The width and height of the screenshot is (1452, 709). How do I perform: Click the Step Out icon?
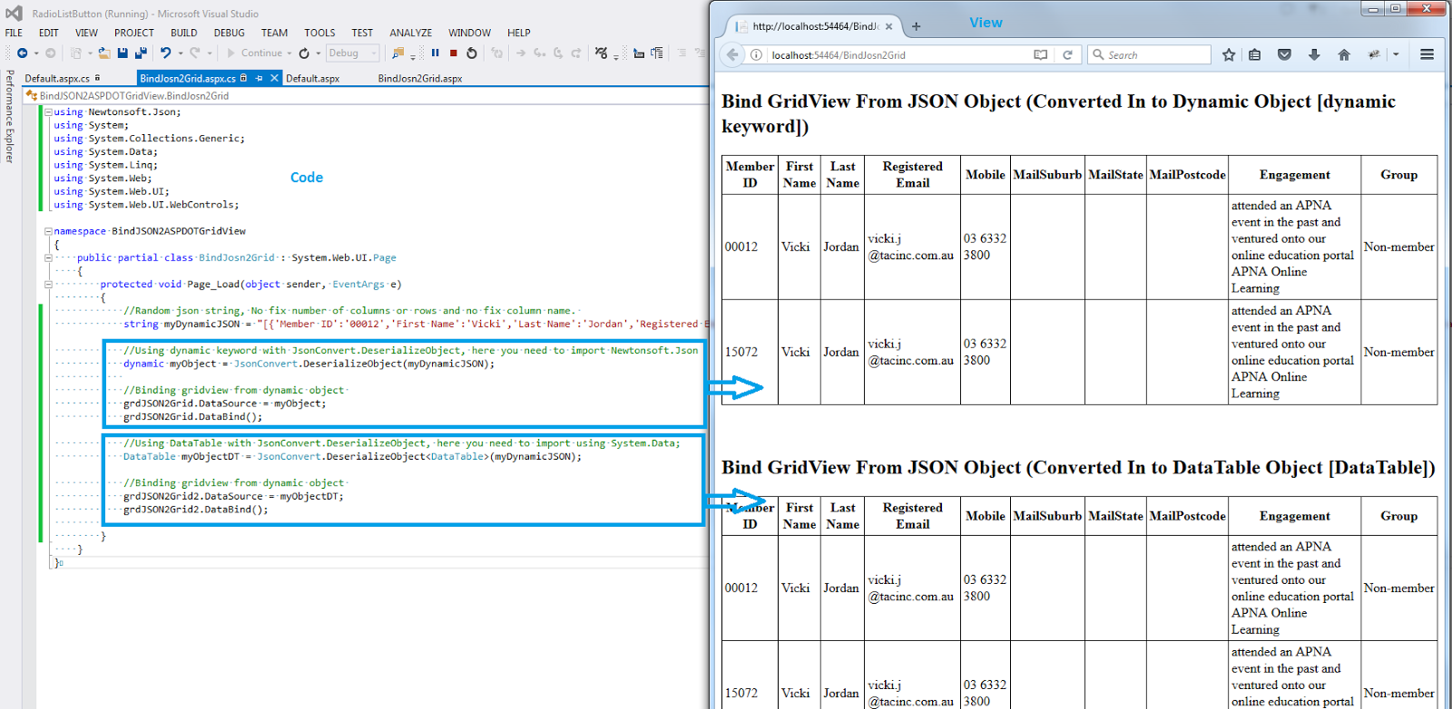(576, 53)
